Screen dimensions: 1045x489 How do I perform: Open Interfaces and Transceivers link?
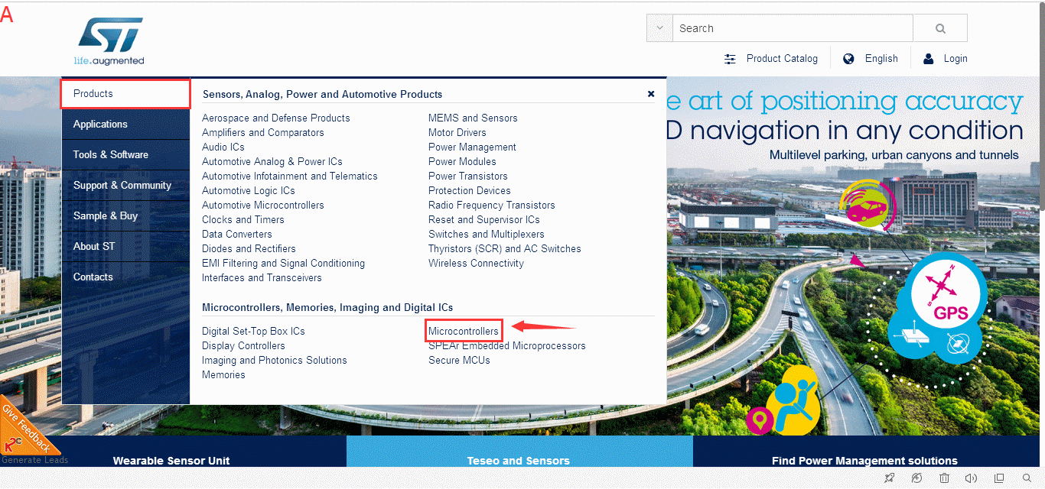coord(262,278)
